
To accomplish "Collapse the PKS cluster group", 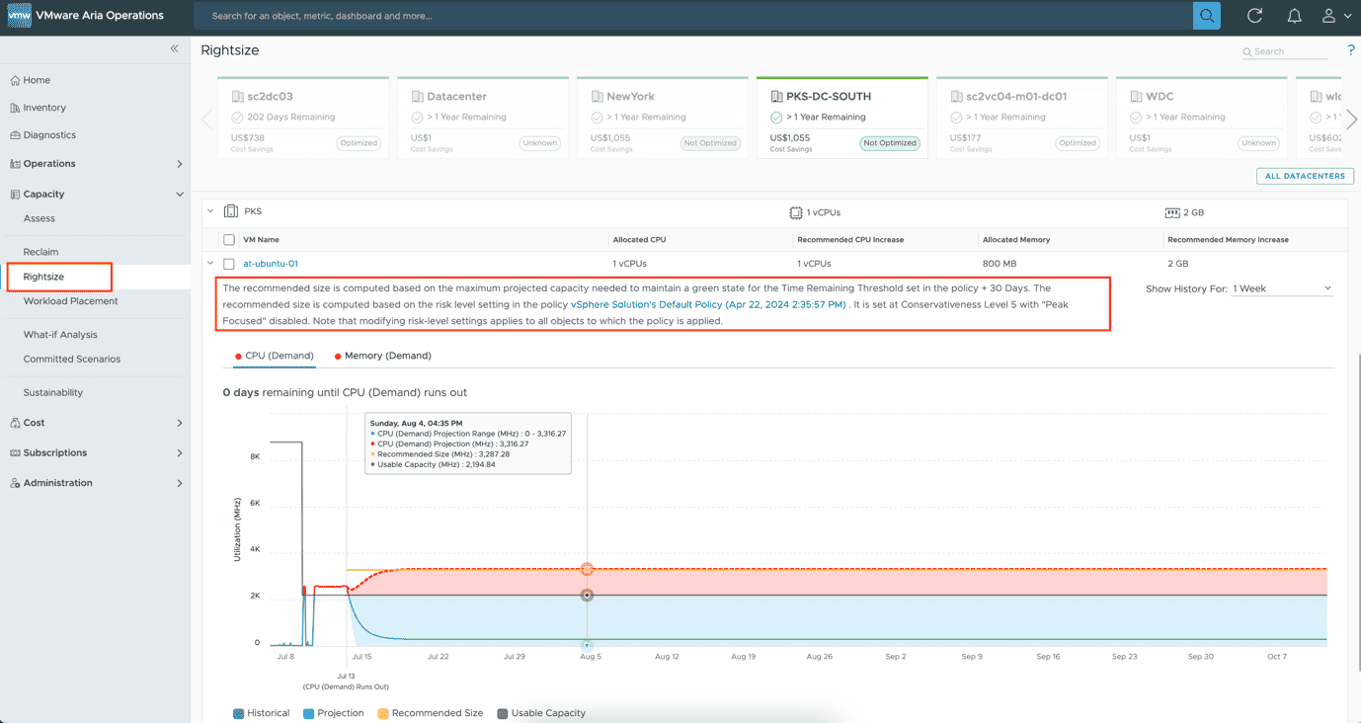I will (210, 211).
